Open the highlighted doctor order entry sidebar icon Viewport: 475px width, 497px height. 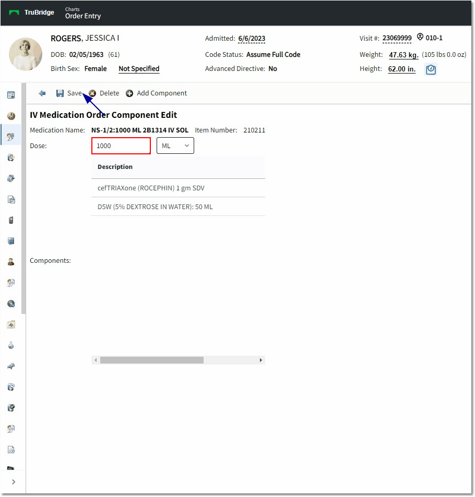[x=11, y=137]
